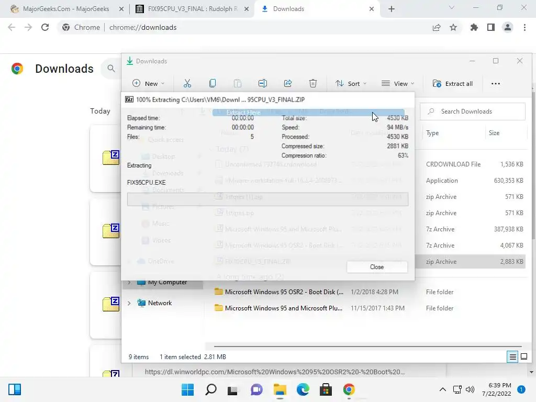Toggle Chrome side panel icon
Screen dimensions: 536x402
tap(491, 27)
